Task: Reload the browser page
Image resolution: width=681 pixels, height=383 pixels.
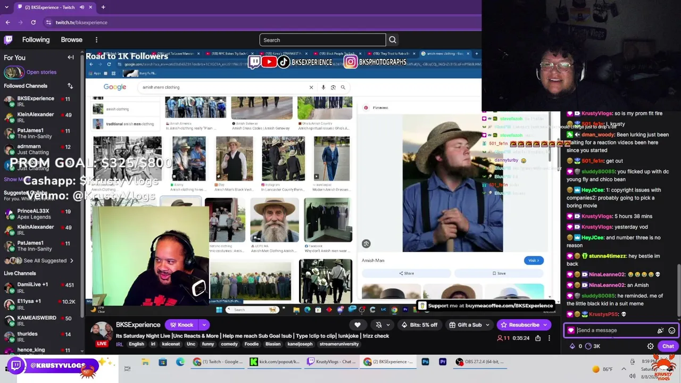Action: (x=33, y=22)
